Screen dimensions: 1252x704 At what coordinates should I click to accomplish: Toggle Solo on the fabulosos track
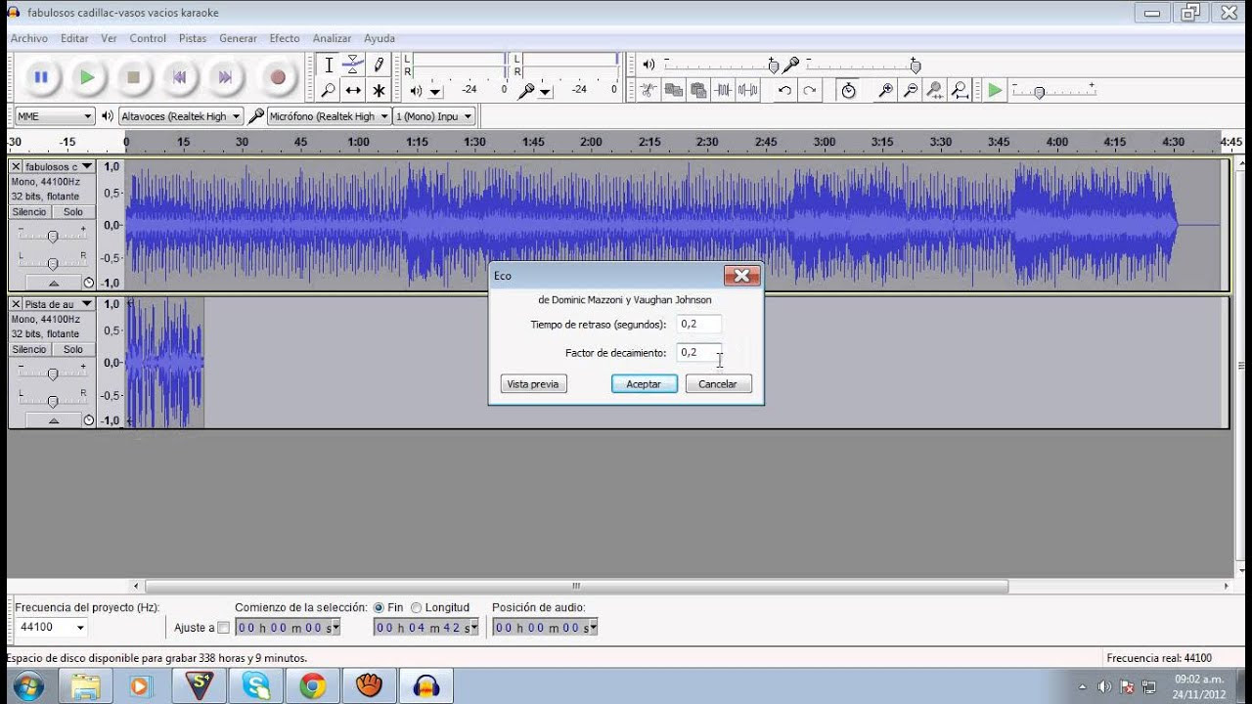click(x=73, y=212)
